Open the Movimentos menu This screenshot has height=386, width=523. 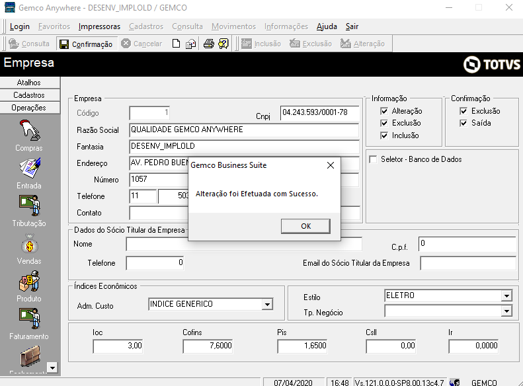tap(233, 26)
